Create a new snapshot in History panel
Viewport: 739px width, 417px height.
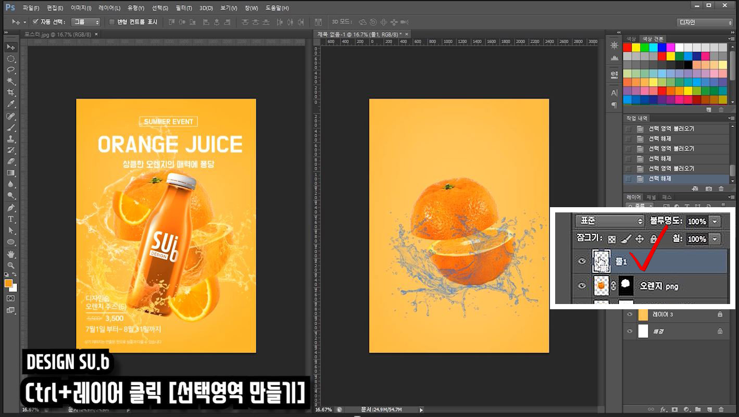(x=708, y=188)
